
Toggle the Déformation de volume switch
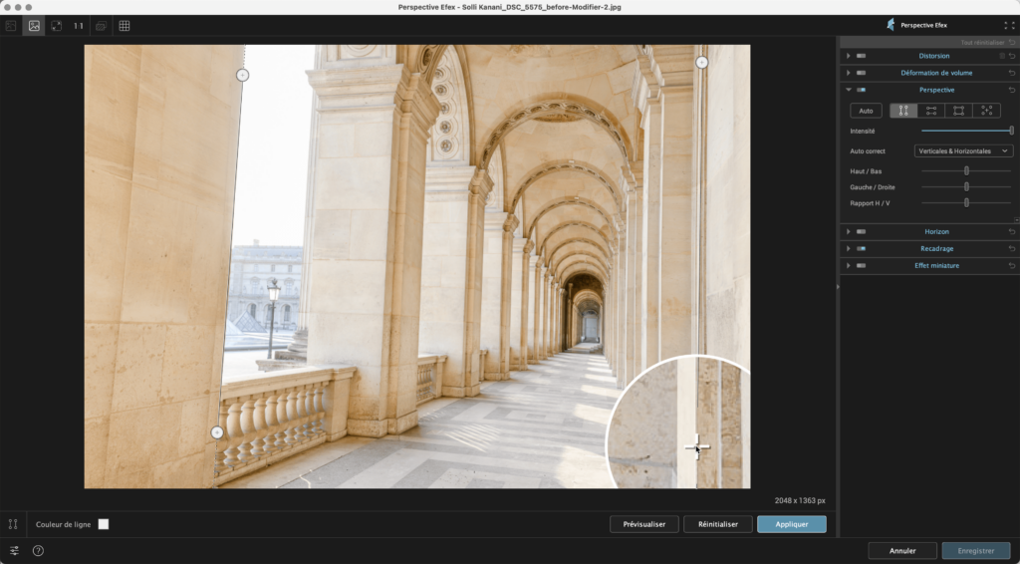click(862, 73)
